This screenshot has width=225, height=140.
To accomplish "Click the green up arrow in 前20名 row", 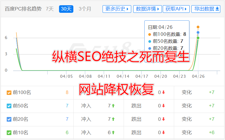I will tap(113, 119).
